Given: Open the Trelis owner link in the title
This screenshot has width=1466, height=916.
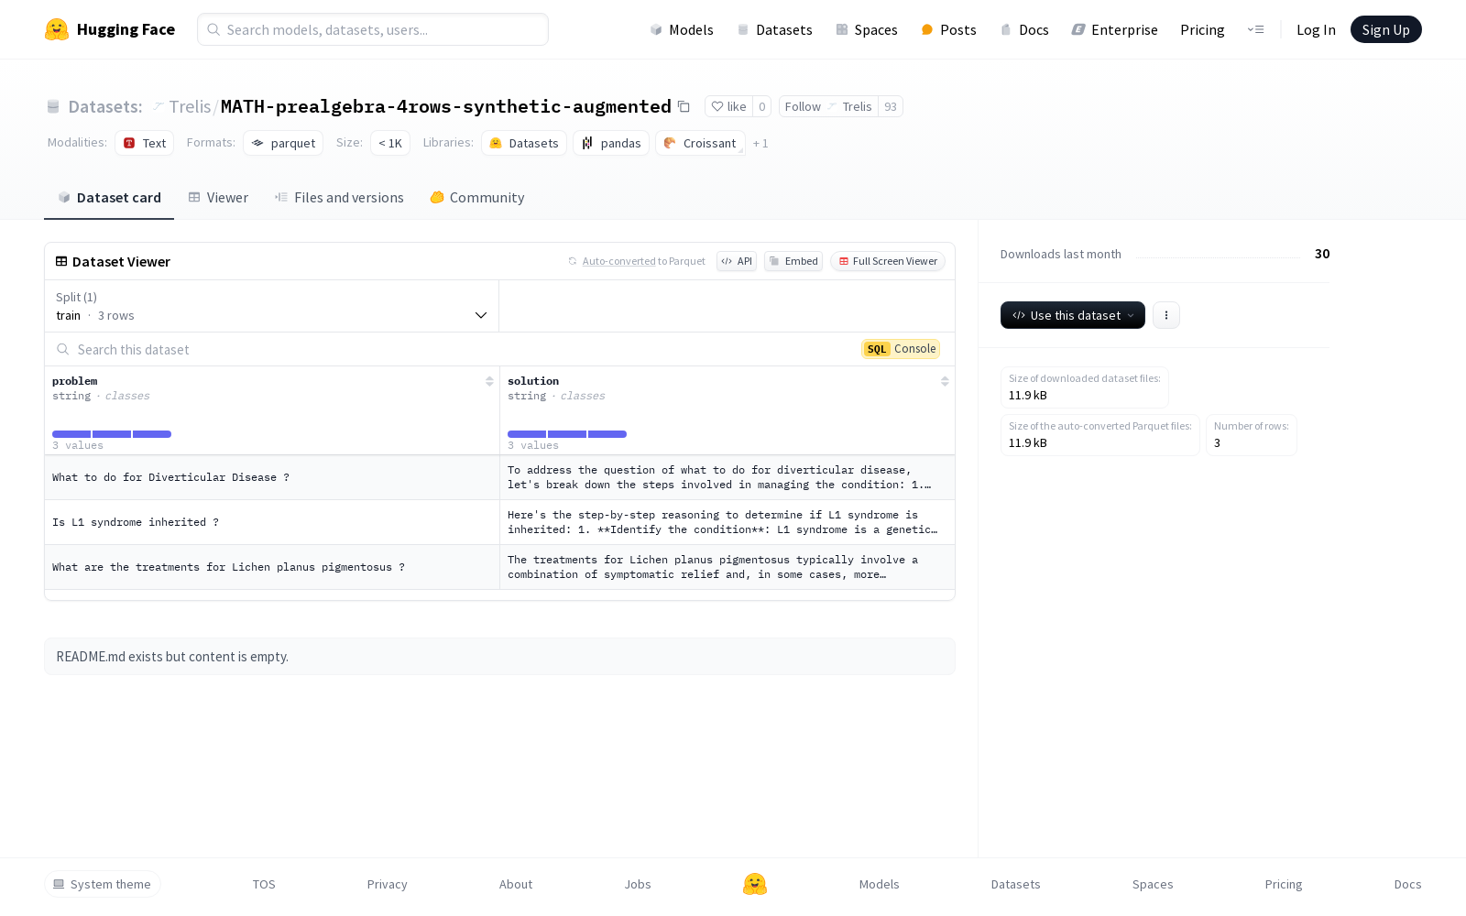Looking at the screenshot, I should pyautogui.click(x=190, y=106).
